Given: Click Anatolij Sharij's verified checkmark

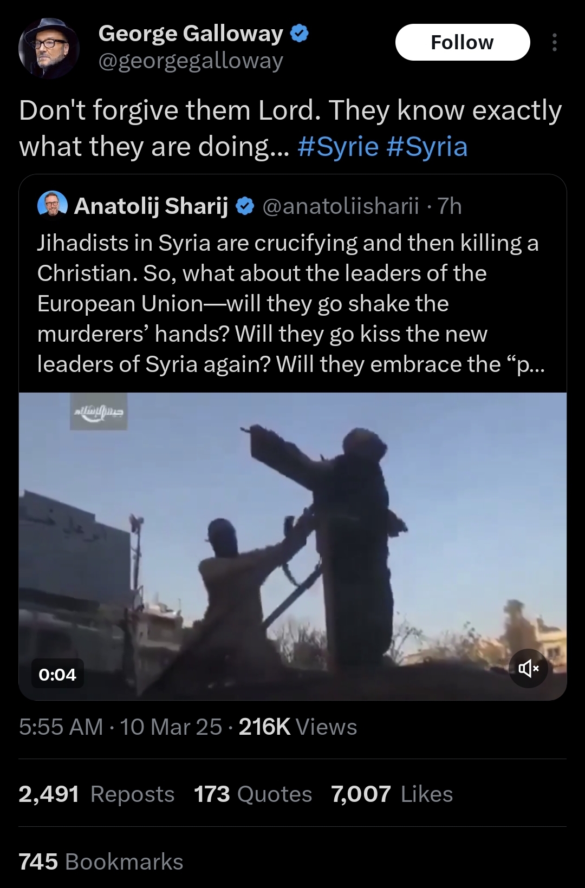Looking at the screenshot, I should [245, 206].
